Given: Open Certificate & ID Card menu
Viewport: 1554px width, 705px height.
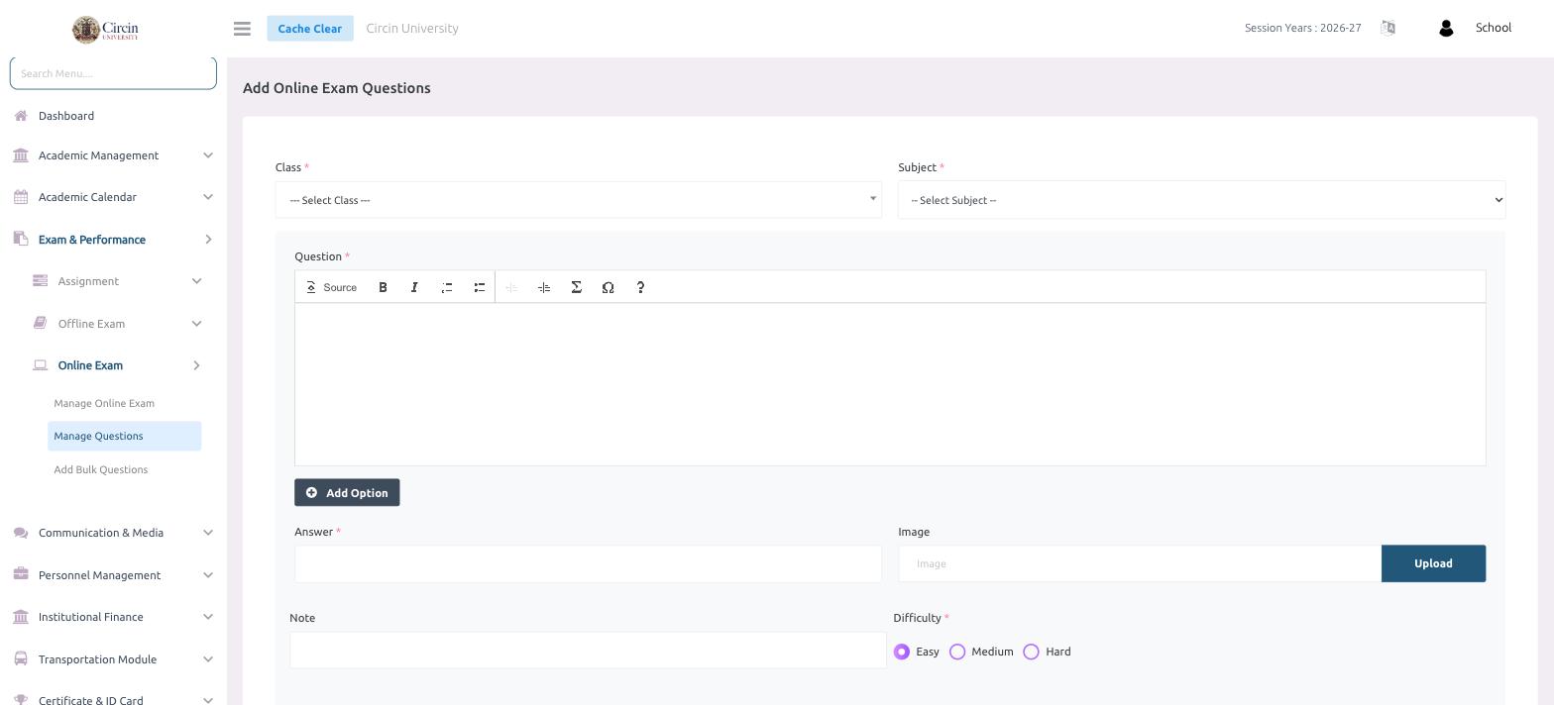Looking at the screenshot, I should click(x=91, y=699).
